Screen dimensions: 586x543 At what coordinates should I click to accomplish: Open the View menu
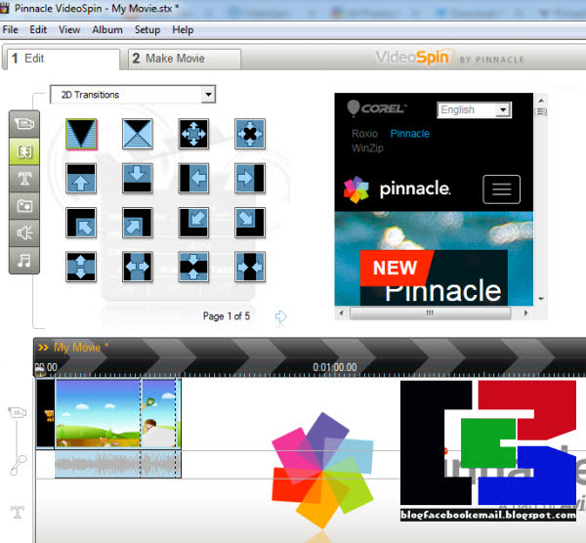(x=69, y=30)
